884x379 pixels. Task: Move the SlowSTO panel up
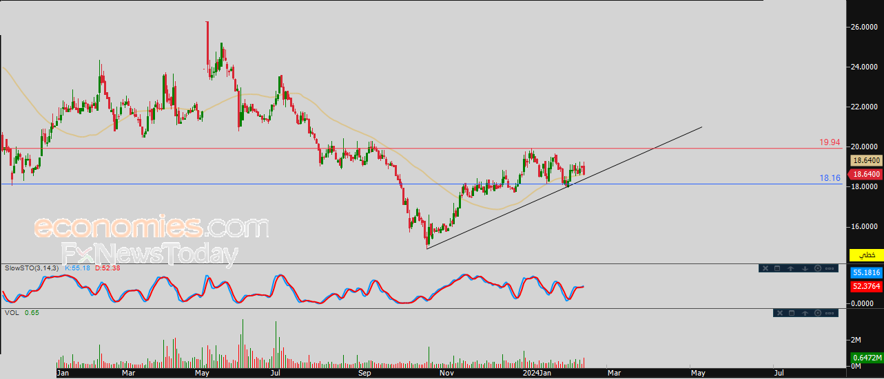790,268
